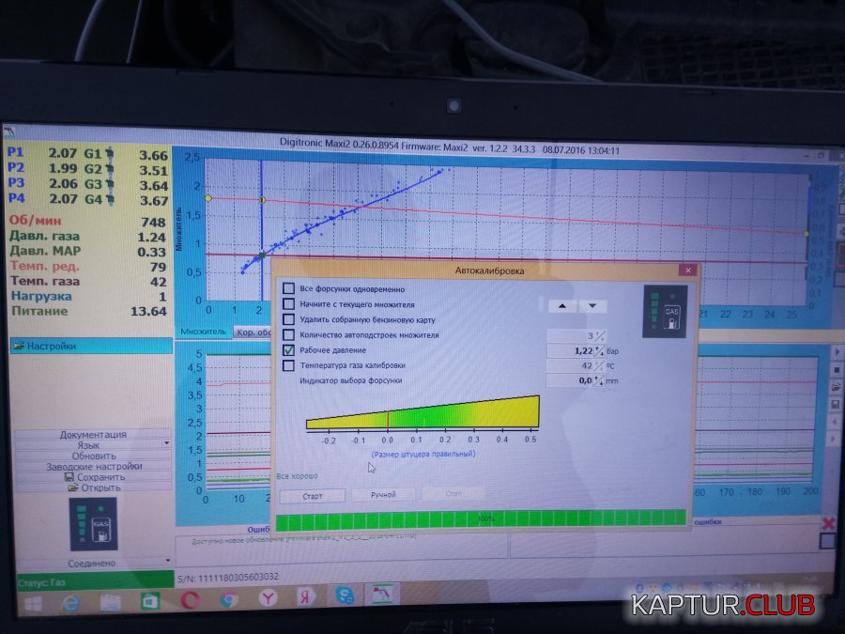Click the Об/мин value 748
Viewport: 845px width, 634px height.
coord(153,222)
